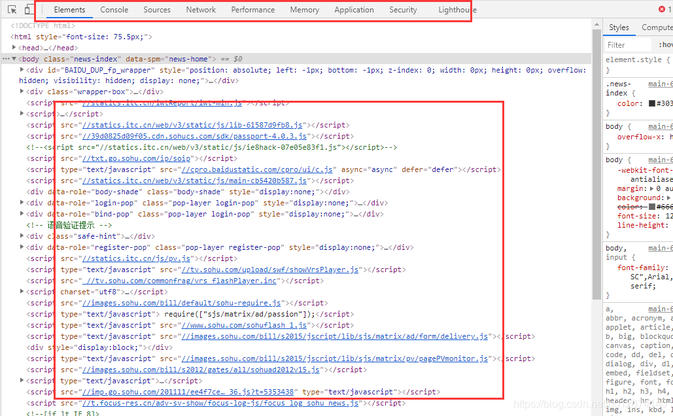The height and width of the screenshot is (416, 673).
Task: Expand the head element node
Action: coord(14,48)
